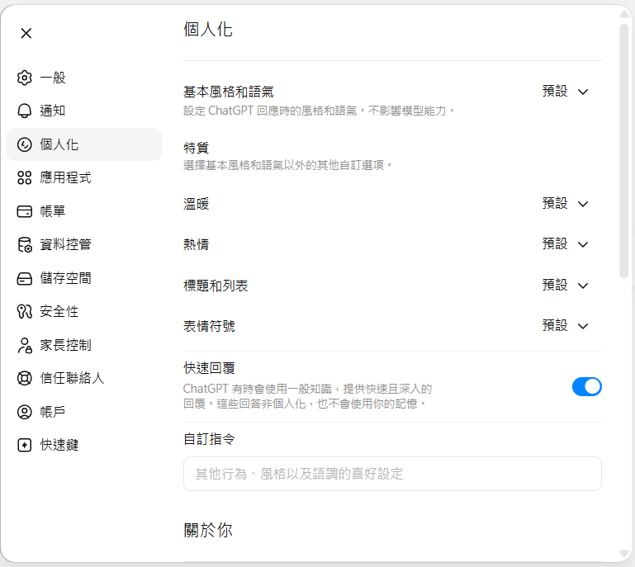
Task: Open the 帳單 section
Action: coord(84,211)
